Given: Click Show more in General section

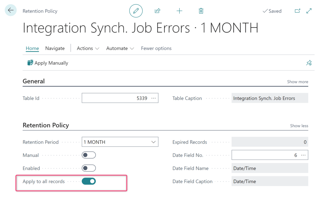Looking at the screenshot, I should coord(297,82).
